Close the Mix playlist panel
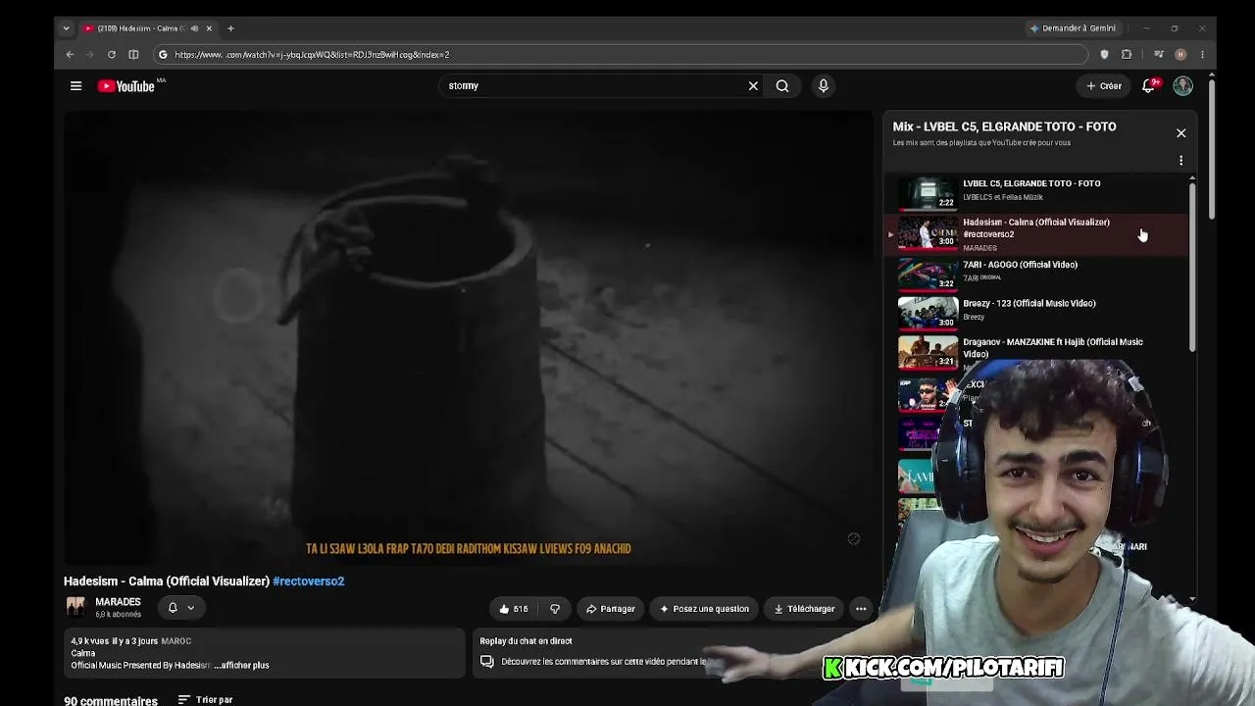The height and width of the screenshot is (706, 1255). [x=1180, y=133]
